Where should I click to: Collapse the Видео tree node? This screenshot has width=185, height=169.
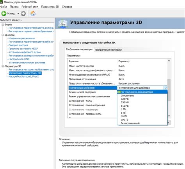(3, 25)
